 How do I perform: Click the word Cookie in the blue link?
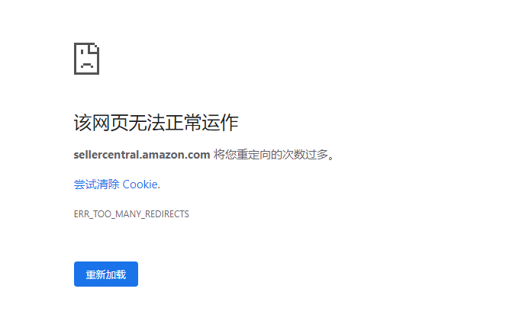pos(140,184)
